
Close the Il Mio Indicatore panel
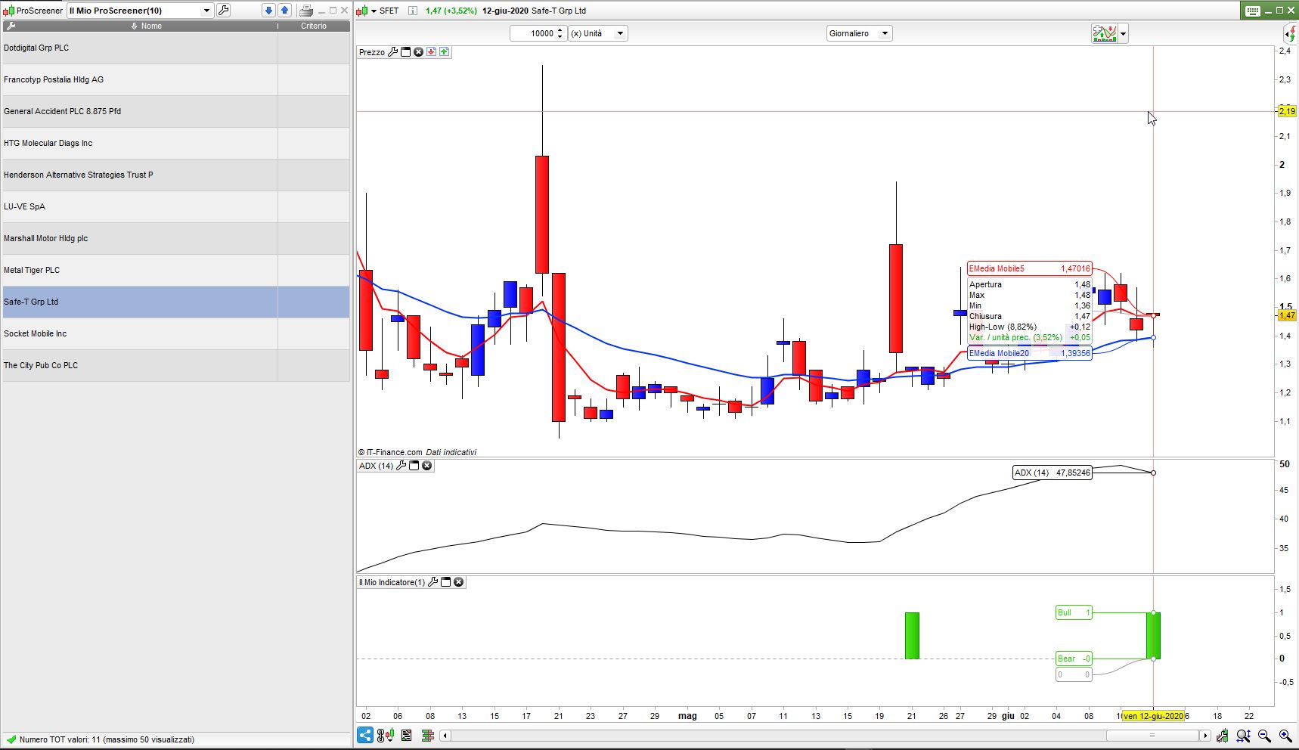[458, 582]
